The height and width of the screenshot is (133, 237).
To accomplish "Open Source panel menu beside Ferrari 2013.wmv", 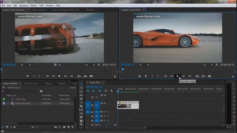I will 28,10.
